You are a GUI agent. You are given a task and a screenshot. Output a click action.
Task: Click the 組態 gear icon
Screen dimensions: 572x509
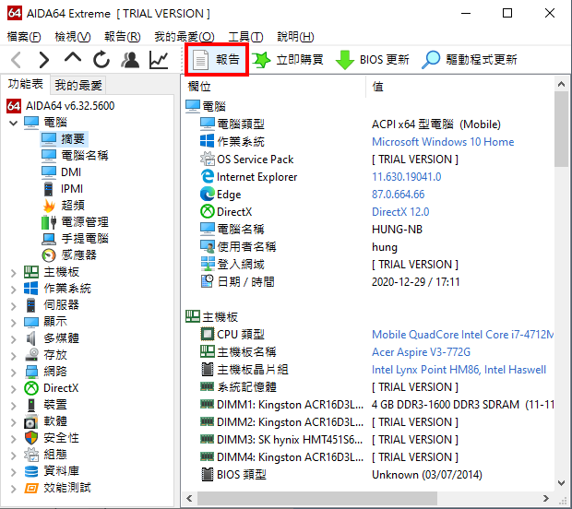[x=31, y=455]
